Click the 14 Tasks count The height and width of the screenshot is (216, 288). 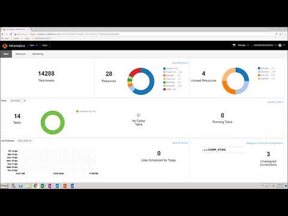click(x=17, y=116)
